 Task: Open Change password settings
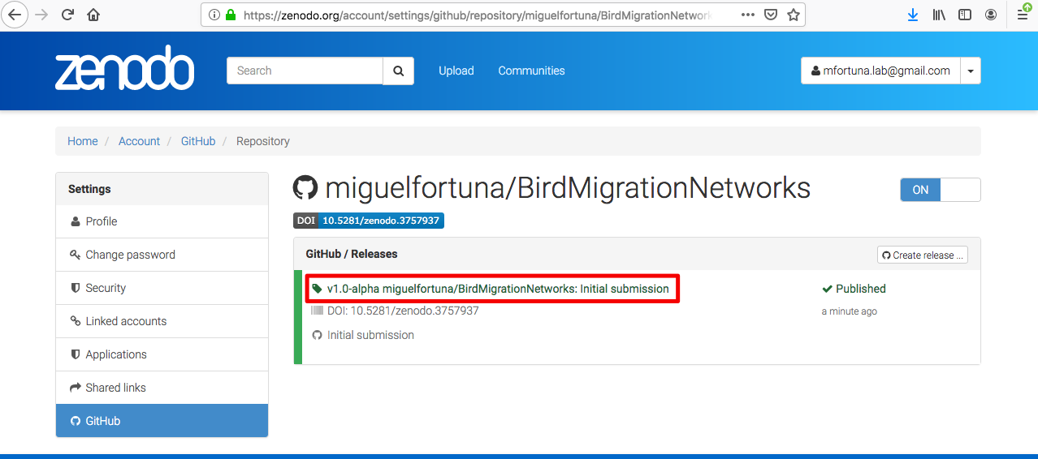click(162, 255)
